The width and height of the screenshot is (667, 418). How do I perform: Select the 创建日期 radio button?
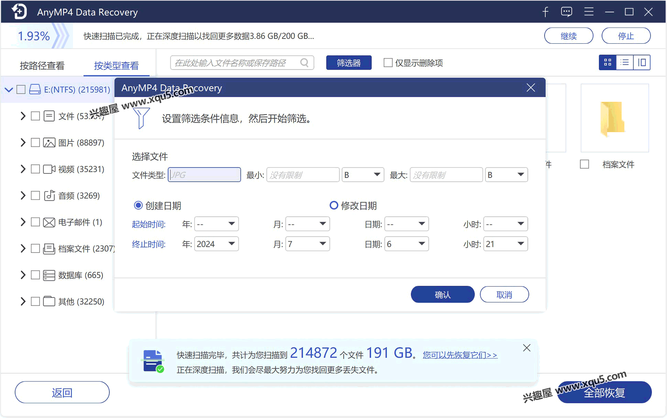(x=138, y=205)
